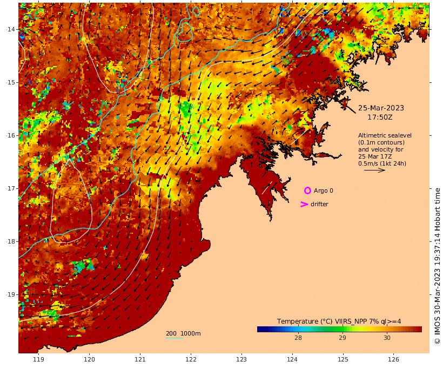Click the latitude label '-18'
The height and width of the screenshot is (368, 443).
click(11, 241)
